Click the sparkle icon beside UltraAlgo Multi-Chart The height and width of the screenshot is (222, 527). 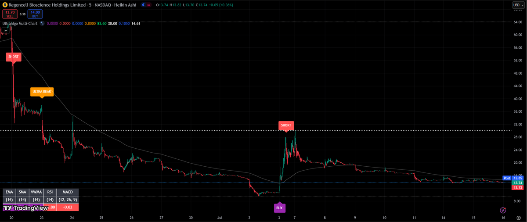pyautogui.click(x=42, y=23)
